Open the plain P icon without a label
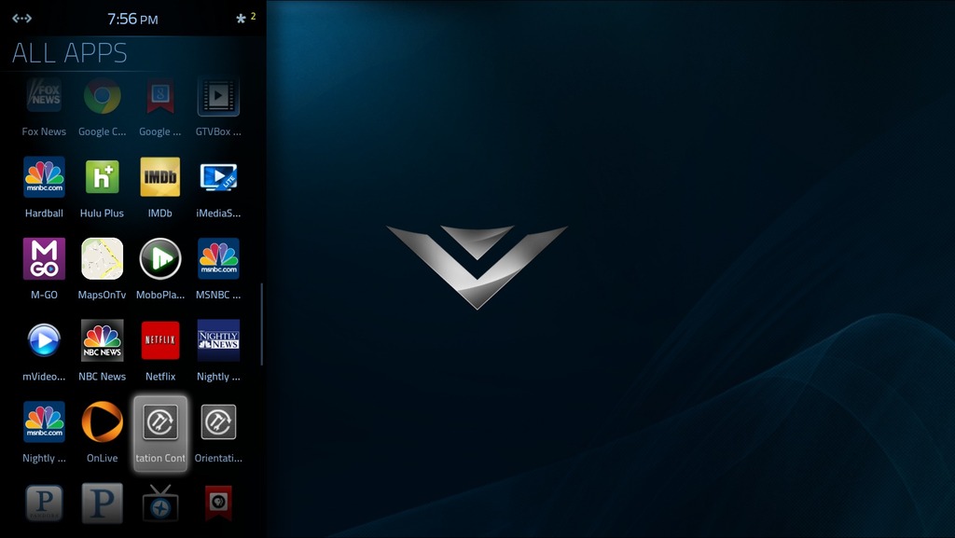This screenshot has height=538, width=955. pos(103,504)
